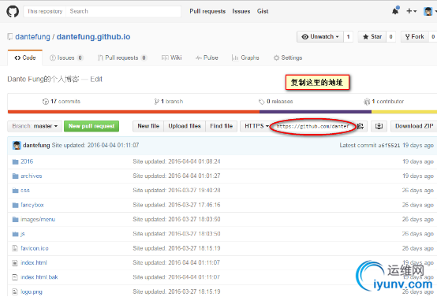Viewport: 437px width, 297px height.
Task: Expand the Unwatch dropdown
Action: pyautogui.click(x=320, y=37)
